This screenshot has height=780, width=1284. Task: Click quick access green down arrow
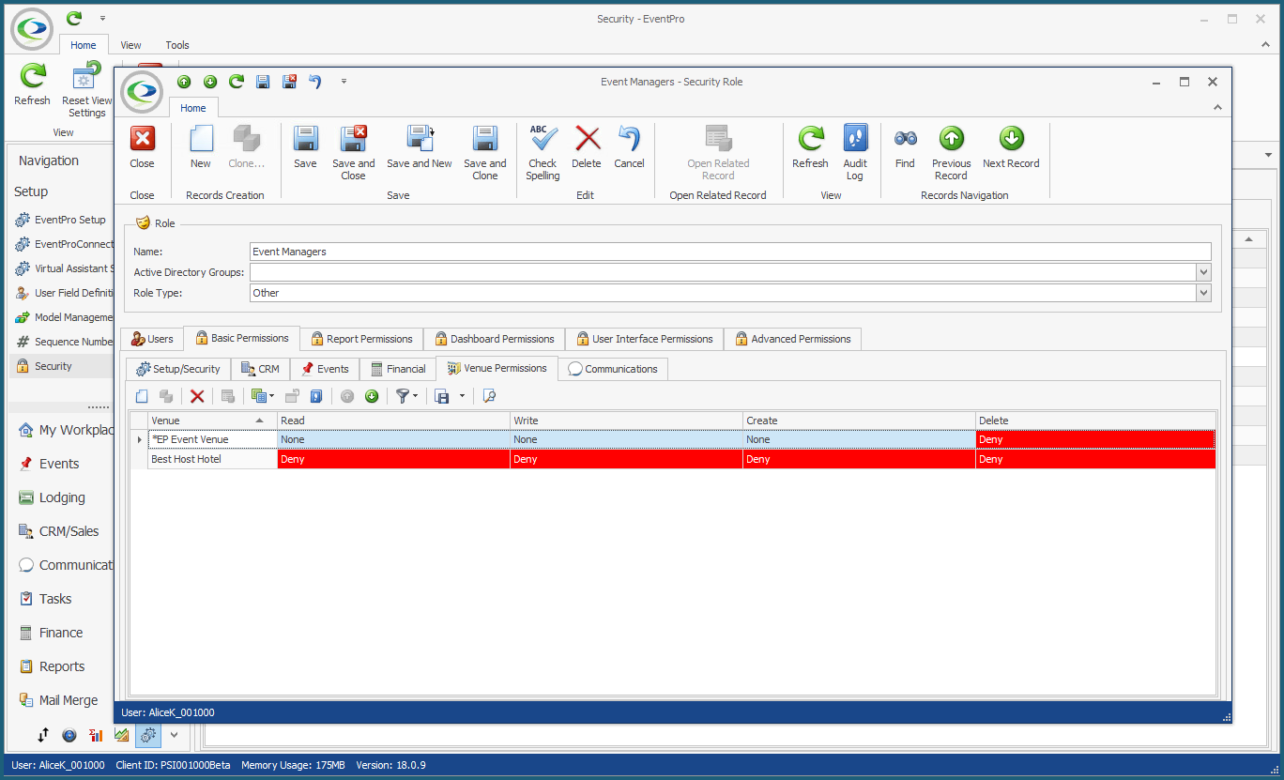coord(210,82)
